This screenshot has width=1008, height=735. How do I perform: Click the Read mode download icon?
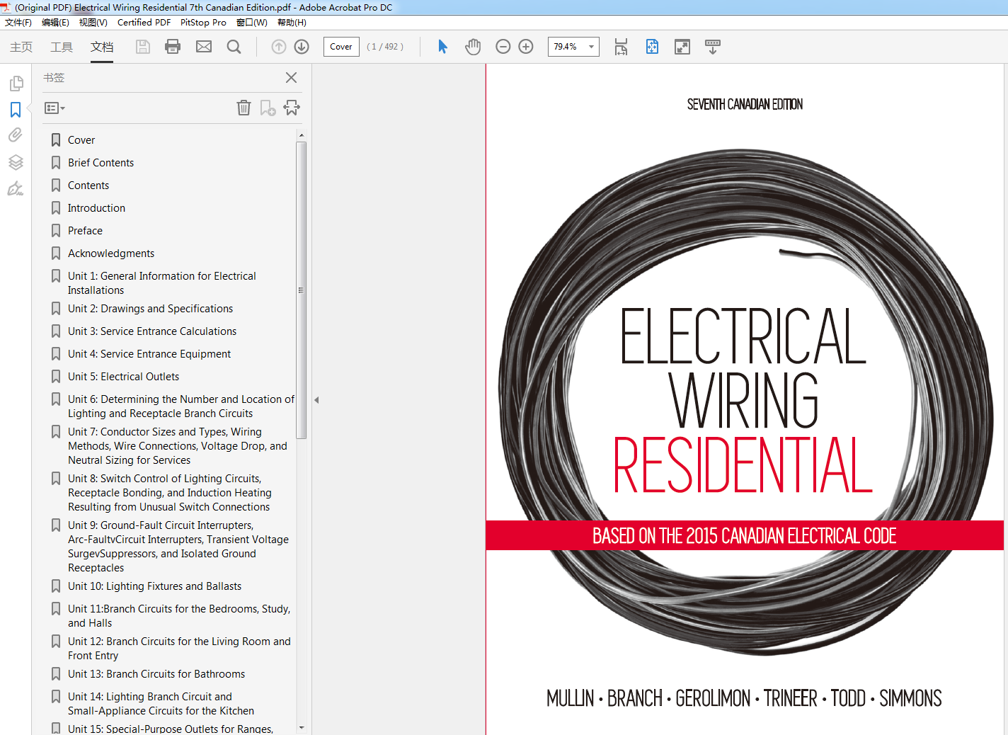713,47
